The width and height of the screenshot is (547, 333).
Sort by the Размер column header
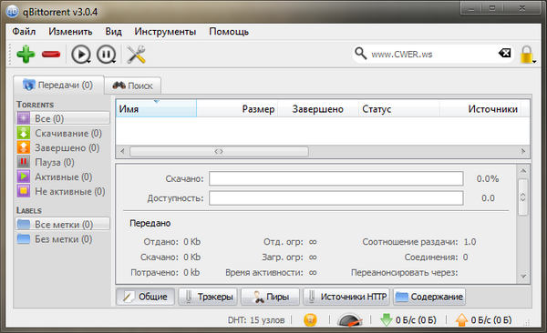click(237, 108)
